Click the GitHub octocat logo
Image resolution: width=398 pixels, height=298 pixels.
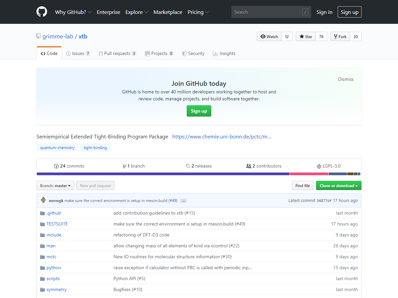pyautogui.click(x=42, y=12)
